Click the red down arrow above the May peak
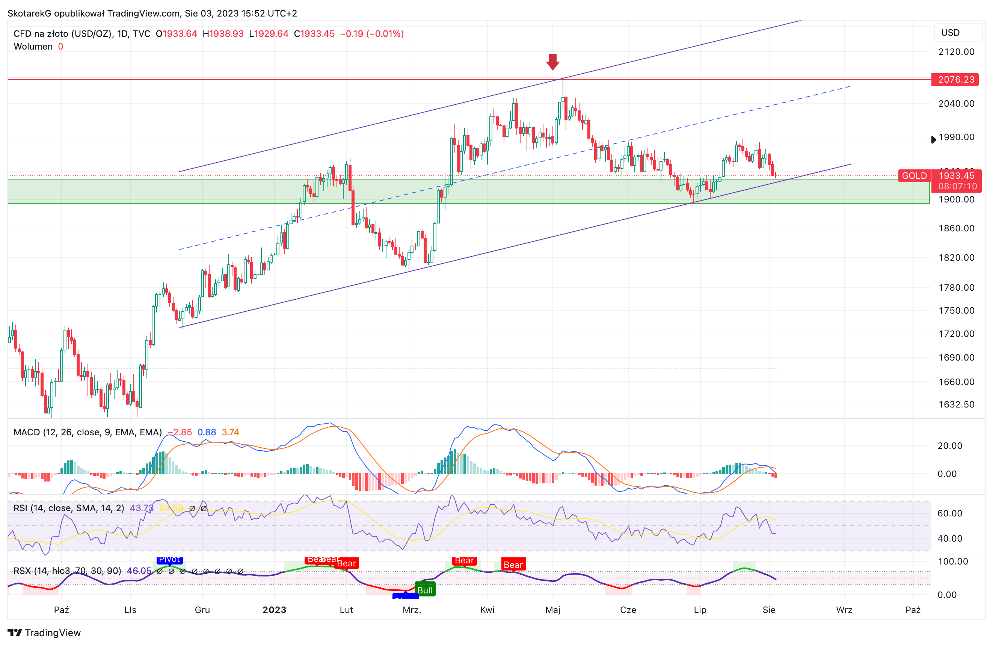 pyautogui.click(x=553, y=62)
